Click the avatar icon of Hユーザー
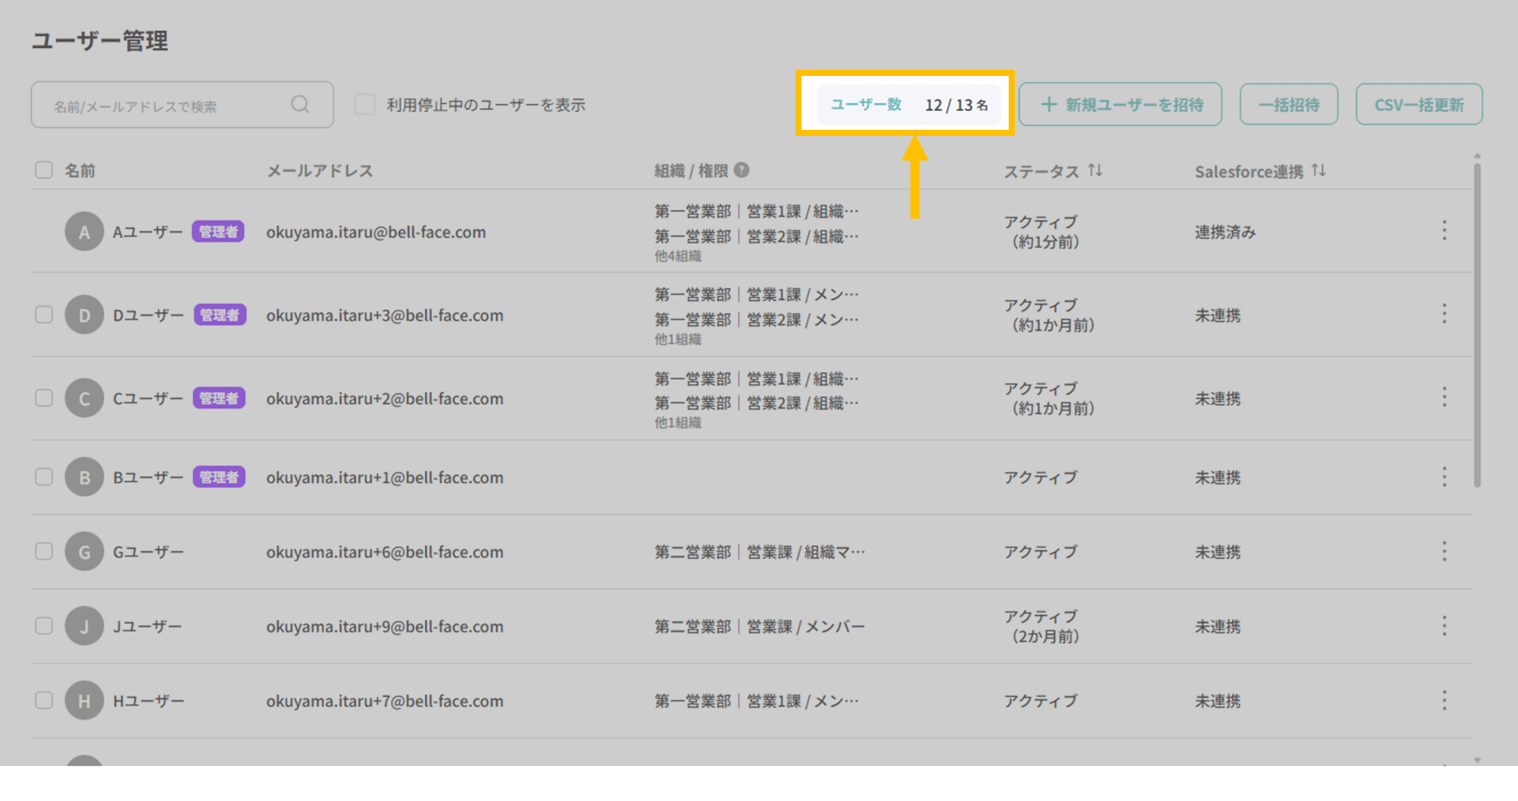Screen dimensions: 1518x801 84,701
